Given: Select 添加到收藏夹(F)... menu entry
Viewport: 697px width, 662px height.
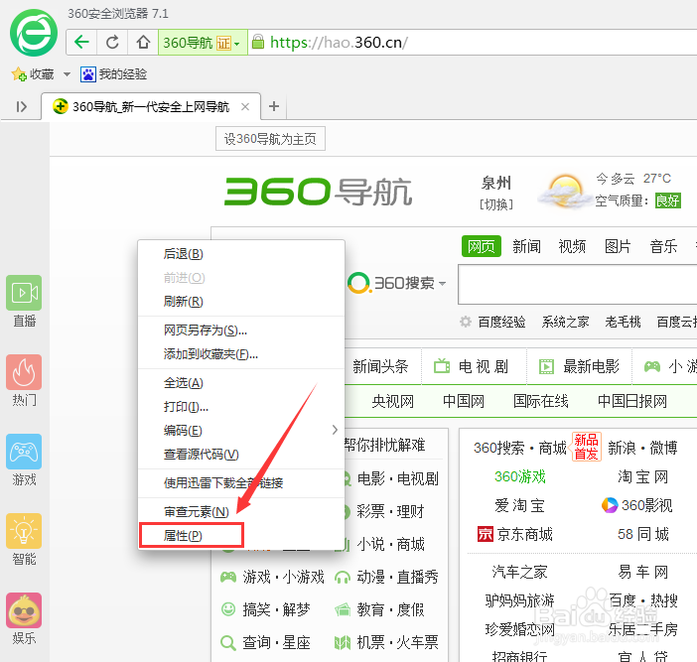Looking at the screenshot, I should (241, 354).
